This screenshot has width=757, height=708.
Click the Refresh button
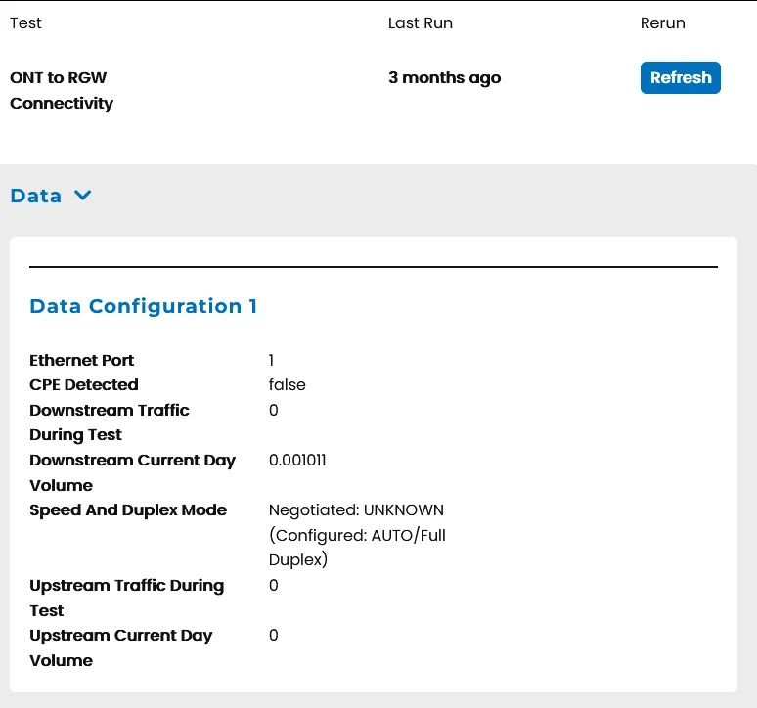coord(680,78)
